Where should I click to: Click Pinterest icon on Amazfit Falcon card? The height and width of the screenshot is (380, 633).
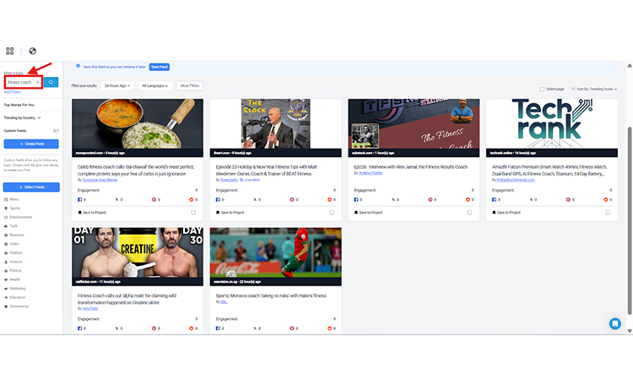point(568,199)
